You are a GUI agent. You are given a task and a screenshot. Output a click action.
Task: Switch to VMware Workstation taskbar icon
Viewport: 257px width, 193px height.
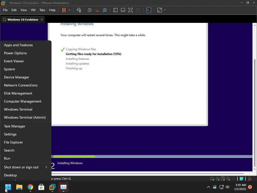click(52, 187)
